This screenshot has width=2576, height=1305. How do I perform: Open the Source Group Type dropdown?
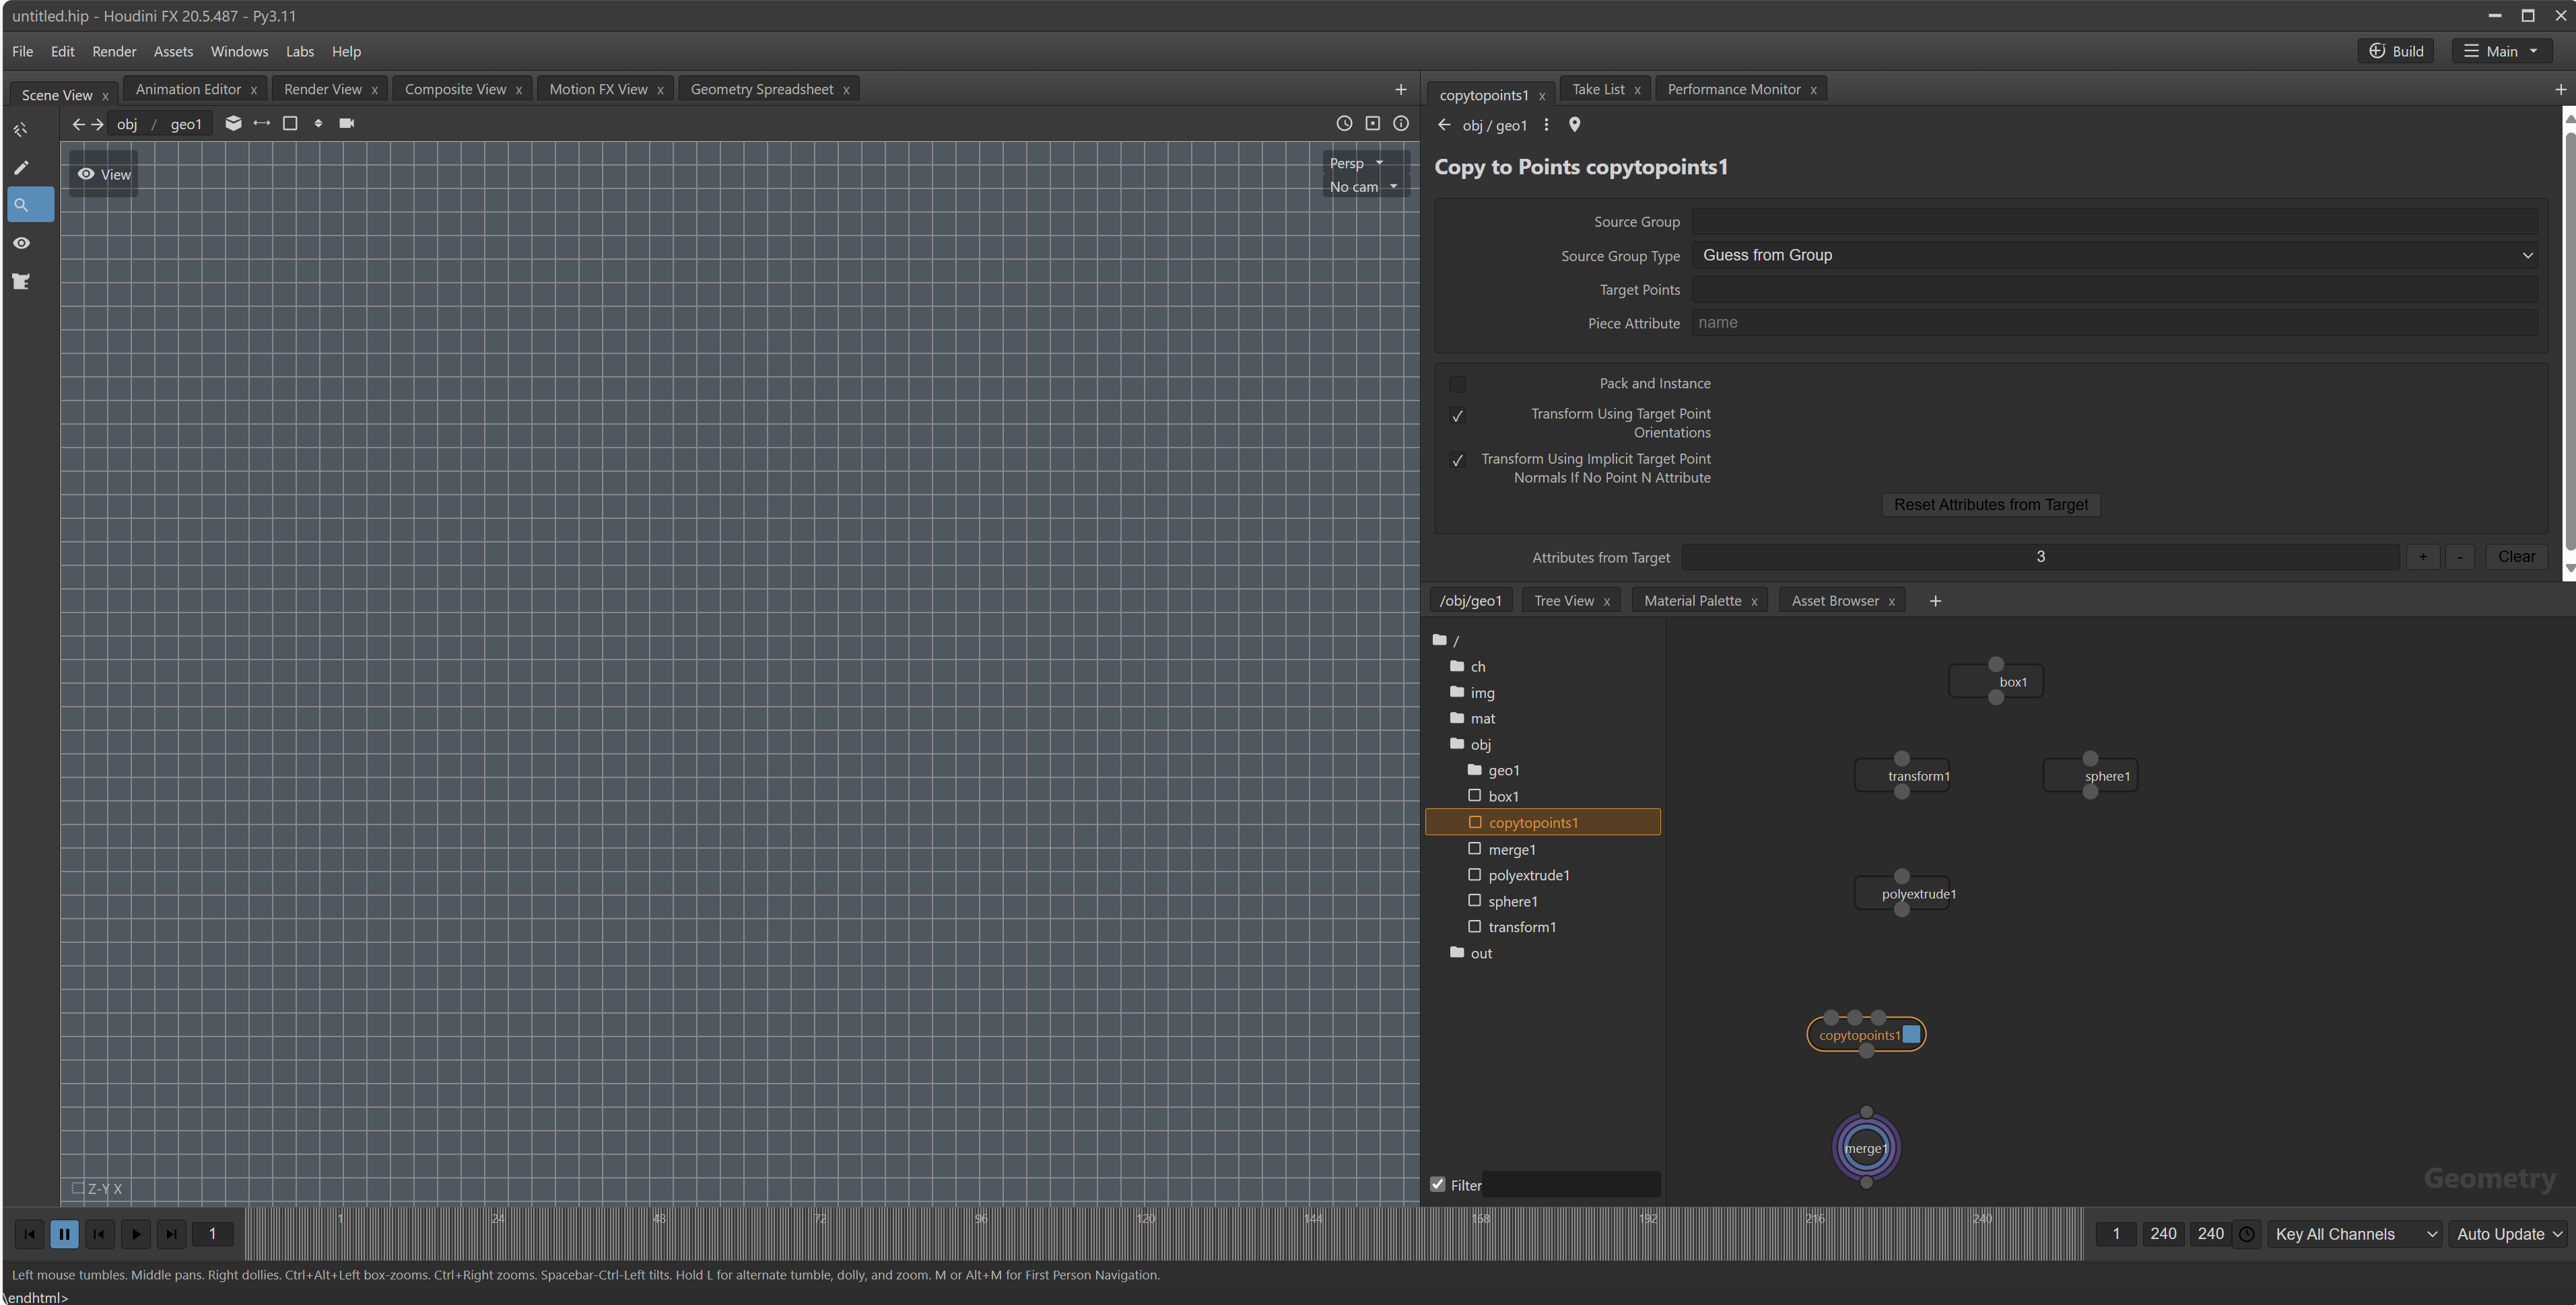(2114, 256)
